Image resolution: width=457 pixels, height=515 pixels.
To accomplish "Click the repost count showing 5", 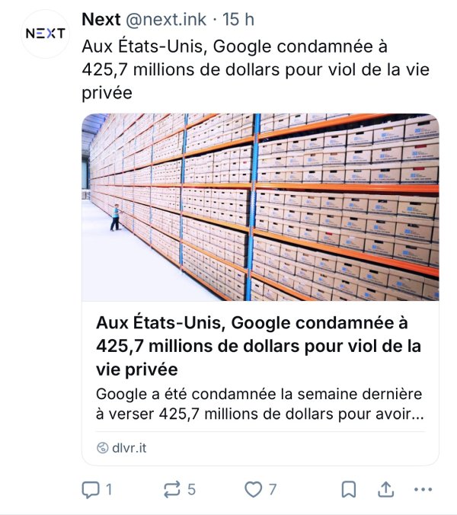I will 191,489.
